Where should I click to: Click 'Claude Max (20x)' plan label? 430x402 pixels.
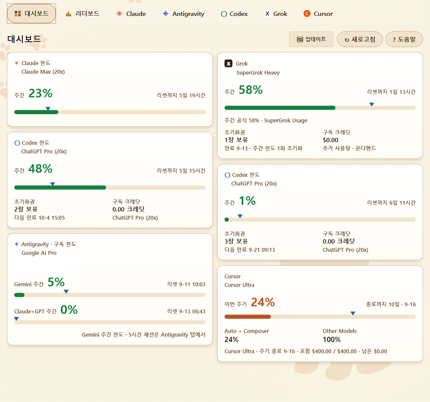point(43,72)
